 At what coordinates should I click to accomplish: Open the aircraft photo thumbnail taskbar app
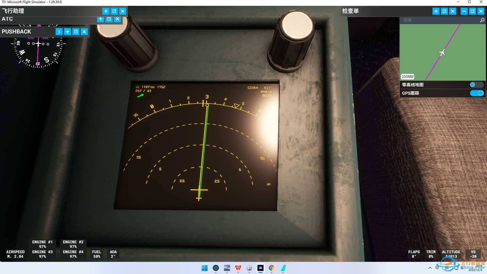pos(227,268)
